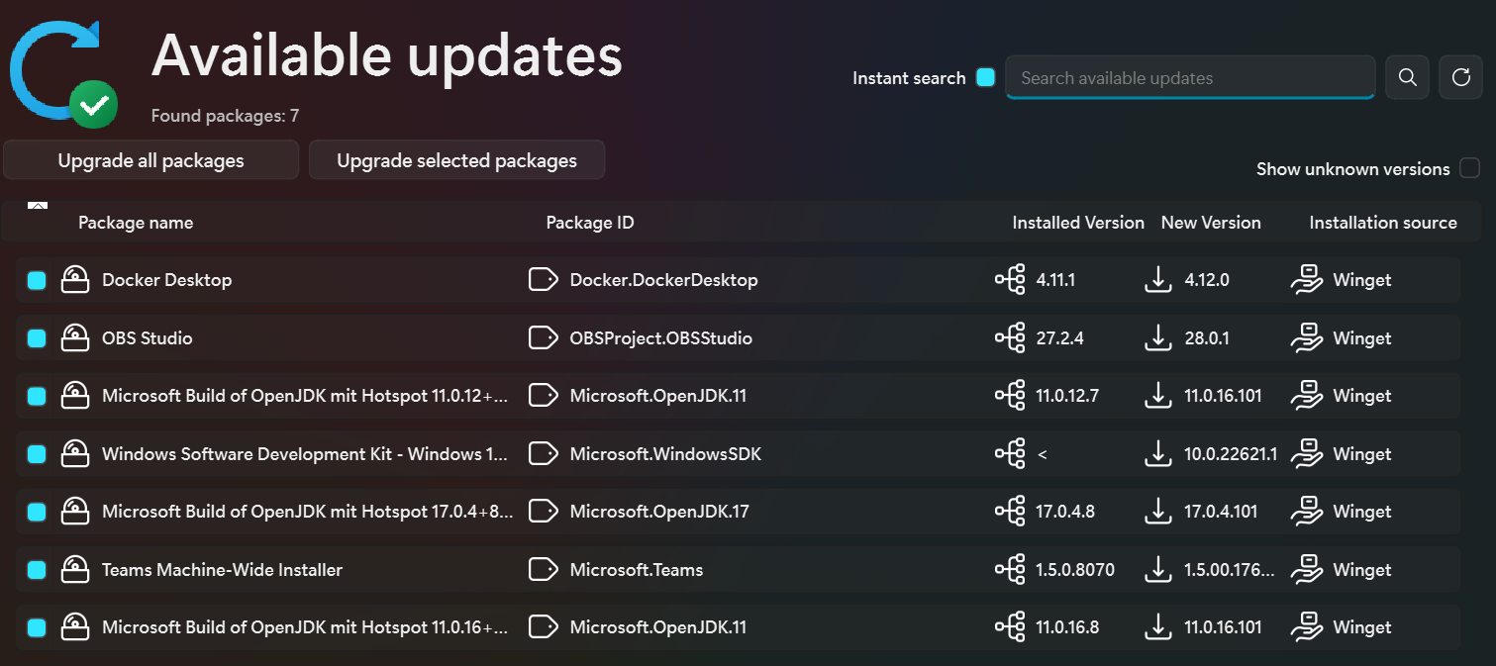Uncheck the Docker Desktop row checkbox
Screen dimensions: 1496x666
tap(37, 280)
